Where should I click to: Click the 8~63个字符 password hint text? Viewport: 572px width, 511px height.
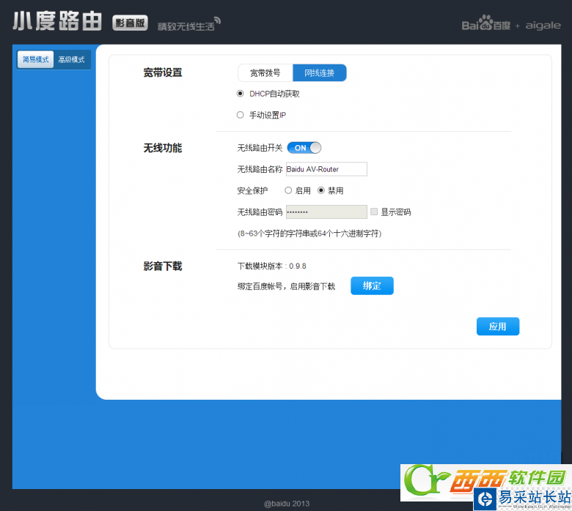[309, 234]
